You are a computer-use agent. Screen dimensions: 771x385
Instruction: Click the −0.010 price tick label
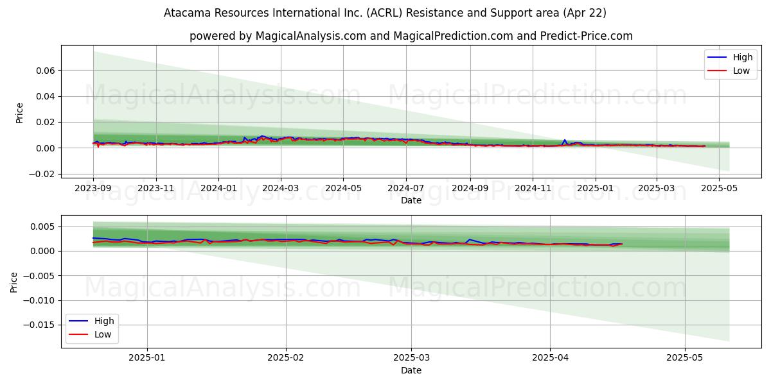(x=40, y=300)
